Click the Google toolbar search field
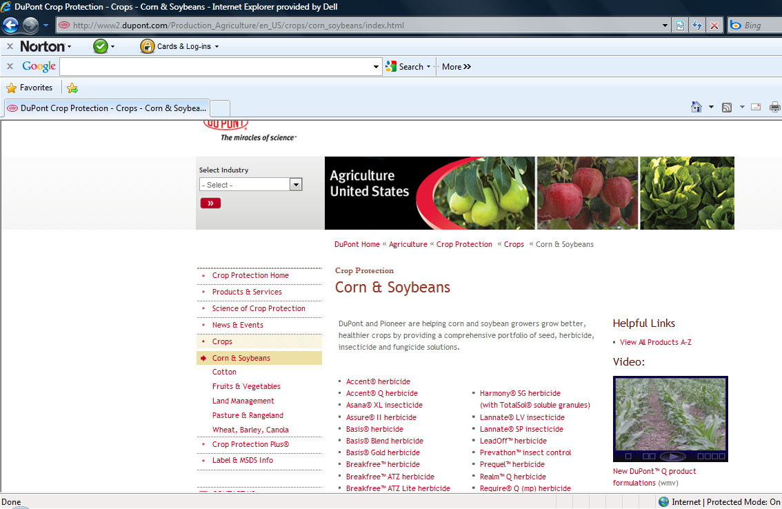The width and height of the screenshot is (782, 509). (215, 66)
